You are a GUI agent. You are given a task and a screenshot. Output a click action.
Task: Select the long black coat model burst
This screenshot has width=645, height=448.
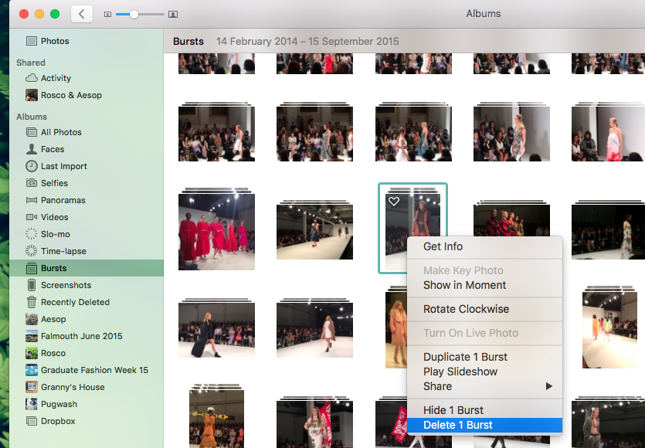(216, 331)
